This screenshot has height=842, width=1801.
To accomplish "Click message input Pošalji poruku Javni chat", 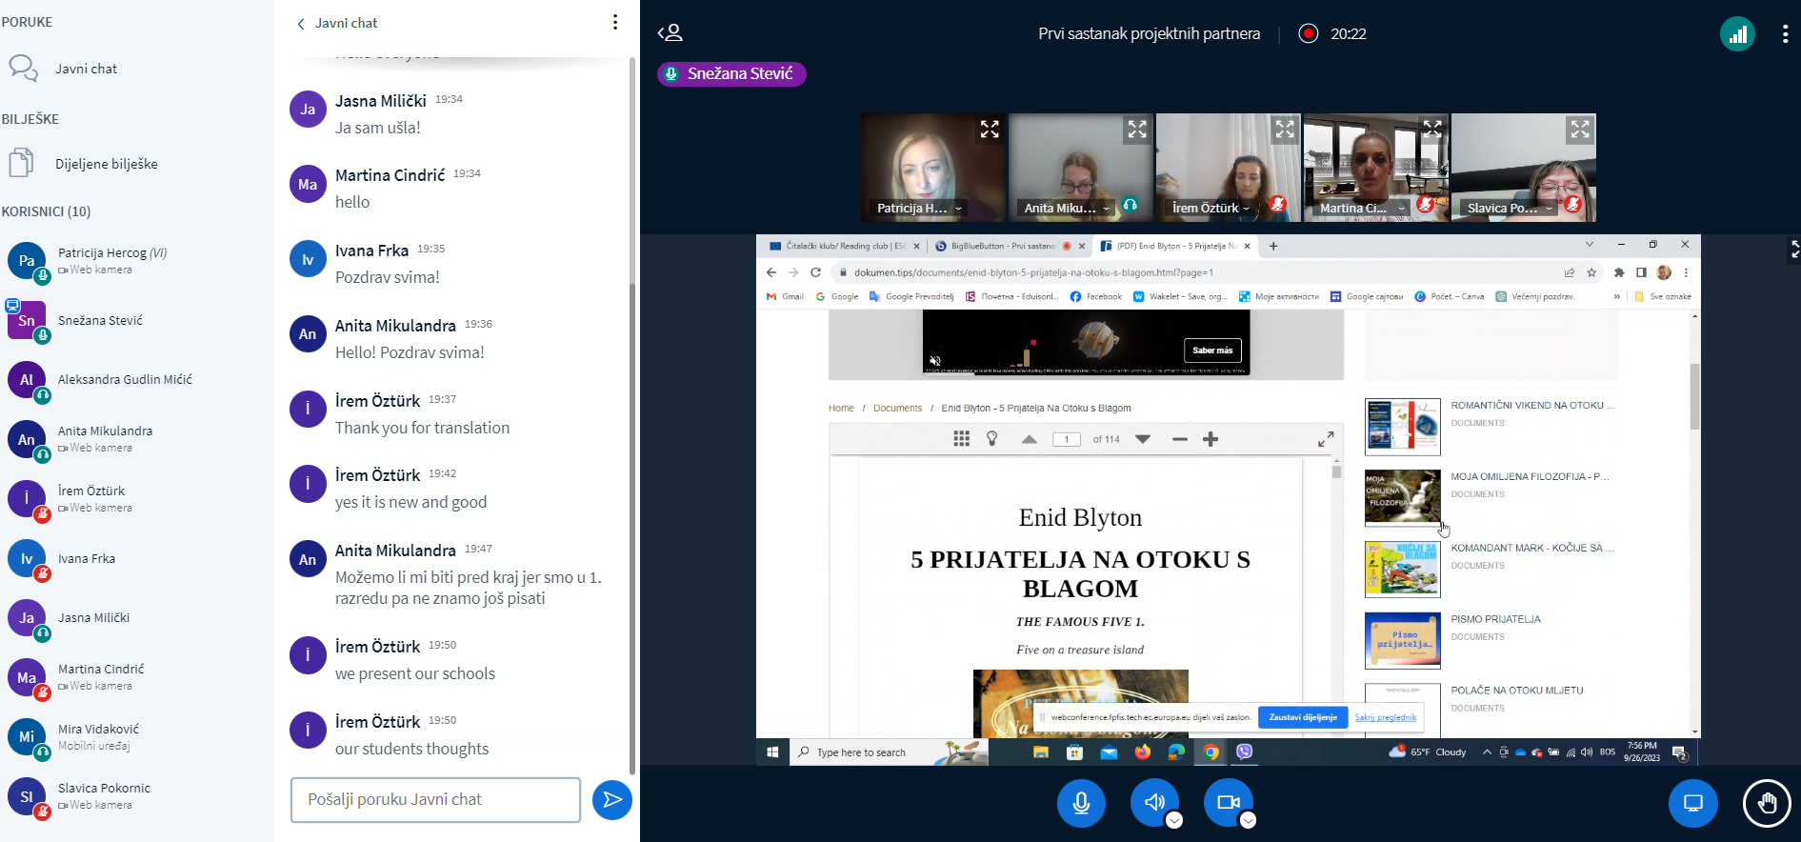I will (x=435, y=800).
